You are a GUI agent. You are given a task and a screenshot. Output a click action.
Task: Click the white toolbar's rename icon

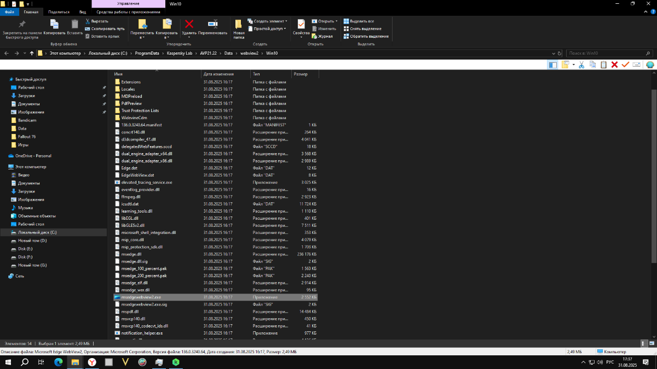coord(636,65)
